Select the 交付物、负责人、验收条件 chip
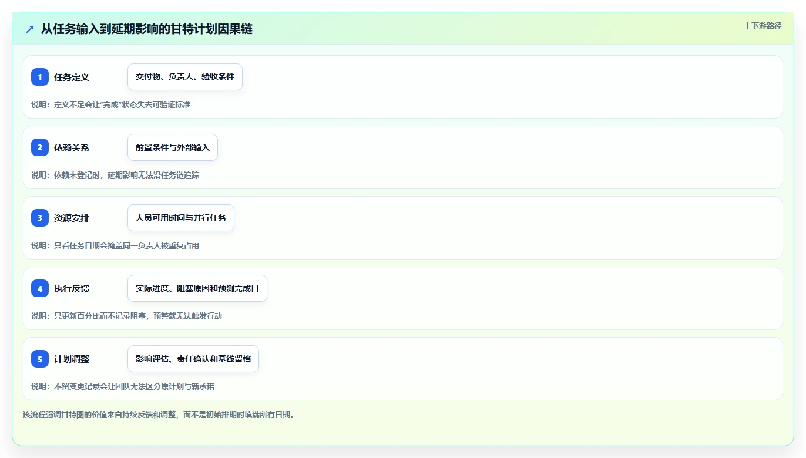The width and height of the screenshot is (806, 458). coord(185,77)
